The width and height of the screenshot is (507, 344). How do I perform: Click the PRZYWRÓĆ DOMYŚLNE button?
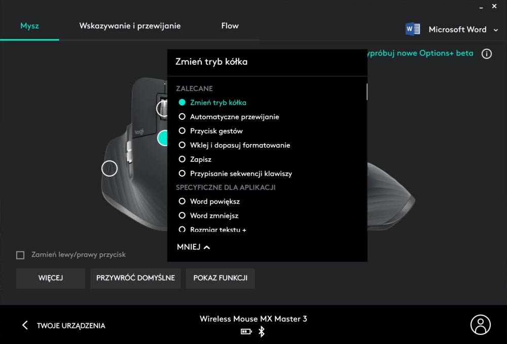(x=135, y=278)
